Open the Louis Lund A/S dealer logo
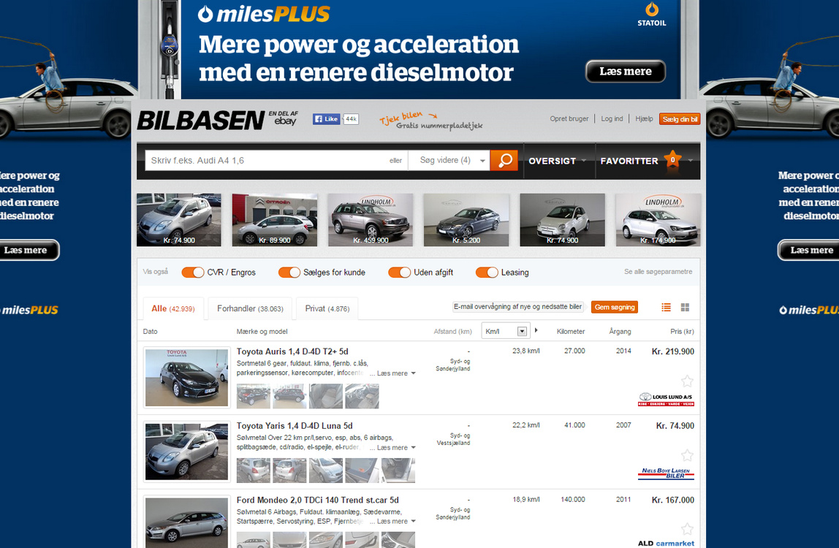 (666, 400)
